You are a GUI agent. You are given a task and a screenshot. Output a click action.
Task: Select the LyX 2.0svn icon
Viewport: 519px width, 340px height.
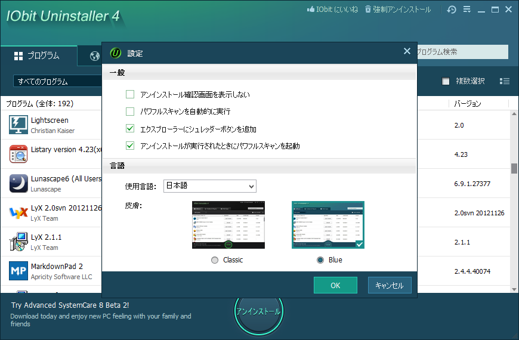[18, 212]
